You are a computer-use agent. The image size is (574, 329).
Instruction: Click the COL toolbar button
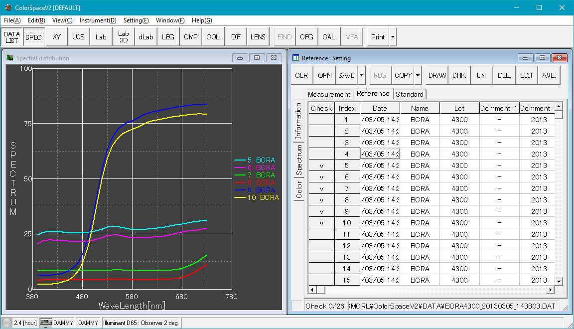(213, 37)
